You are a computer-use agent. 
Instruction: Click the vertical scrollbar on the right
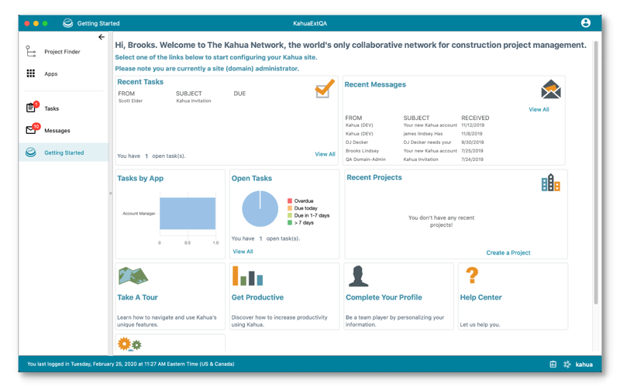[595, 173]
